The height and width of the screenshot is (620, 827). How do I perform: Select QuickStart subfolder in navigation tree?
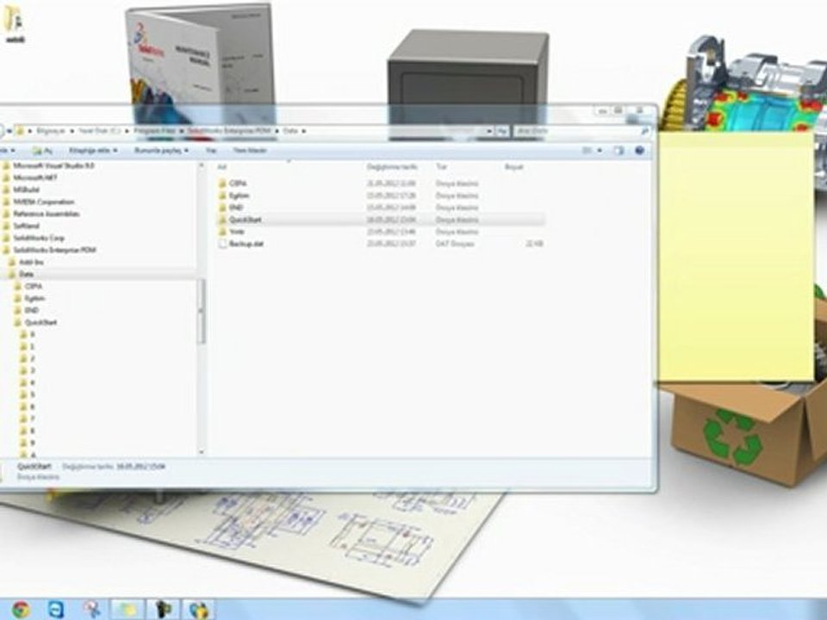[40, 322]
